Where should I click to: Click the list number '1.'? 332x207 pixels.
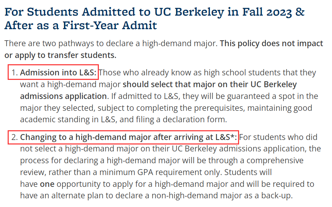coord(14,73)
